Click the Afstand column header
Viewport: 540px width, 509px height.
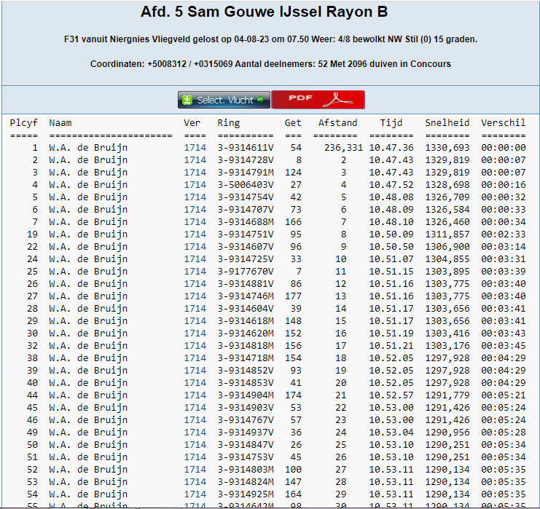tap(338, 123)
